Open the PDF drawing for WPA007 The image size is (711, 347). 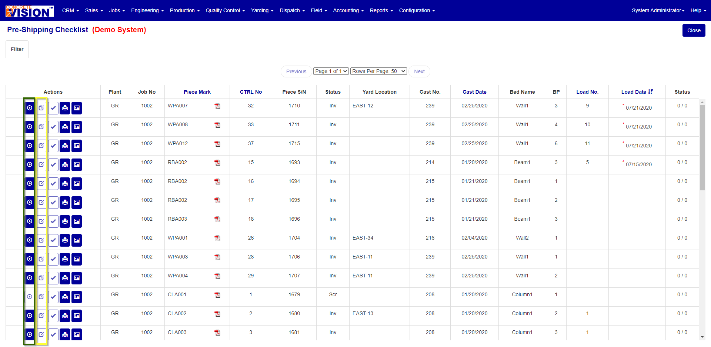point(217,106)
